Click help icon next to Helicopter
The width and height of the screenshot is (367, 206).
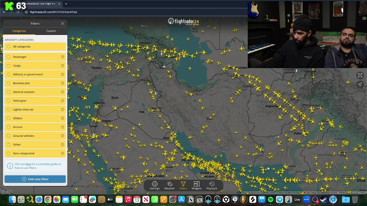coord(62,101)
